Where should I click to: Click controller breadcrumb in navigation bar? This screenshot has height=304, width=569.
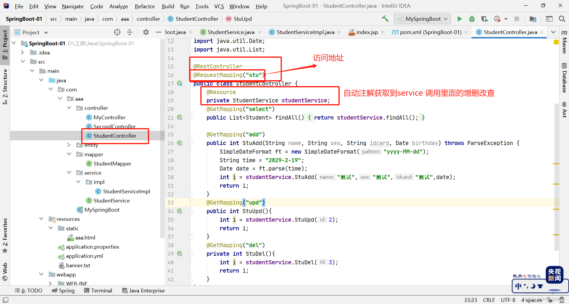pyautogui.click(x=148, y=19)
